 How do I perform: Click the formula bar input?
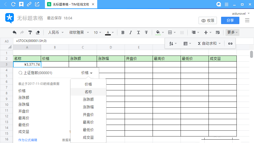89,41
